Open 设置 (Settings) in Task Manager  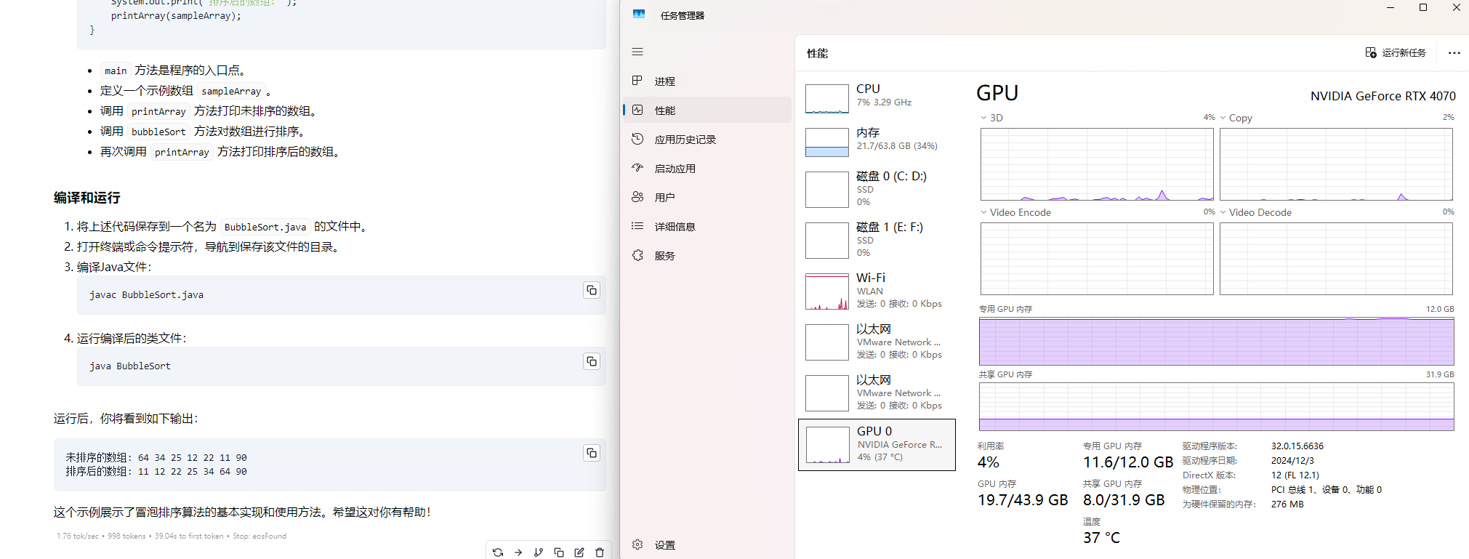click(x=664, y=545)
